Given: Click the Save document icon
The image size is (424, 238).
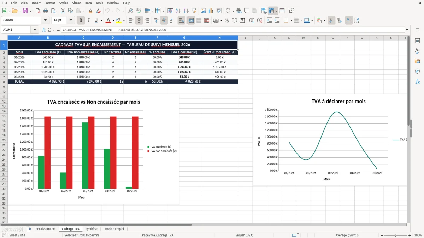Looking at the screenshot, I should tap(25, 11).
